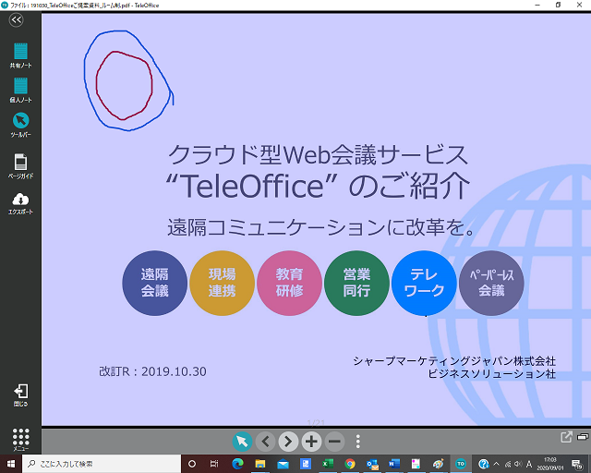Open the Paint palette app on taskbar
This screenshot has height=473, width=591.
438,464
